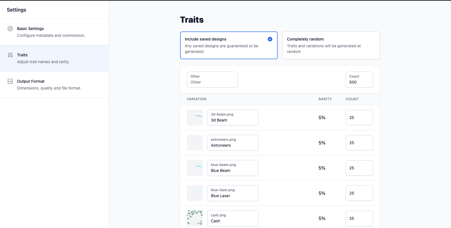This screenshot has width=451, height=228.
Task: Click the 3d Beam thumbnail
Action: click(195, 118)
